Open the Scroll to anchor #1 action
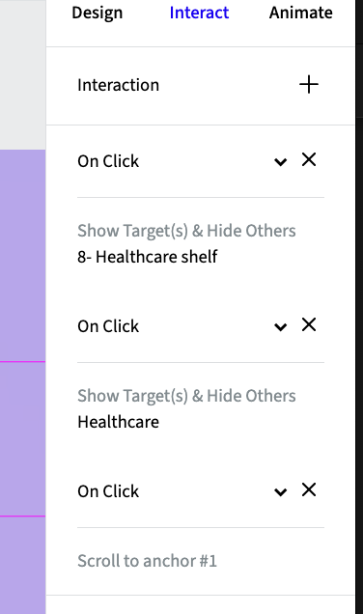 coord(147,561)
